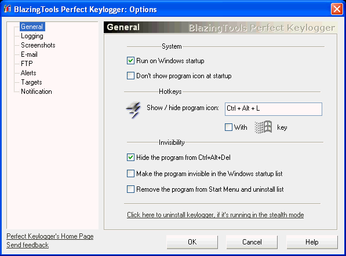The height and width of the screenshot is (256, 346).
Task: Check the With Windows key option
Action: tap(228, 127)
